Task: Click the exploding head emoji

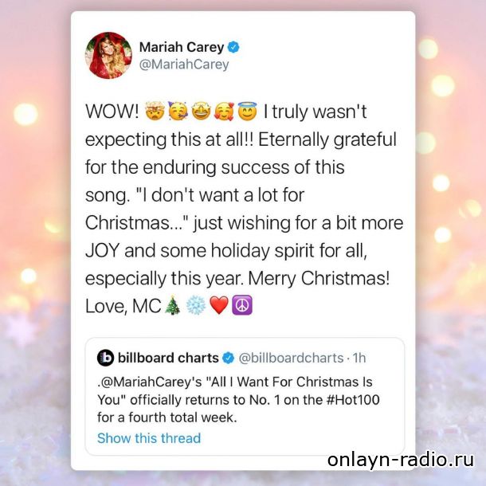Action: [x=155, y=111]
